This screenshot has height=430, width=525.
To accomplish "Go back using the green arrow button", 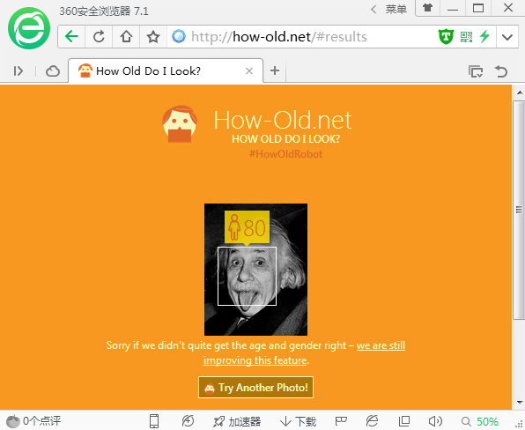I will click(x=71, y=36).
